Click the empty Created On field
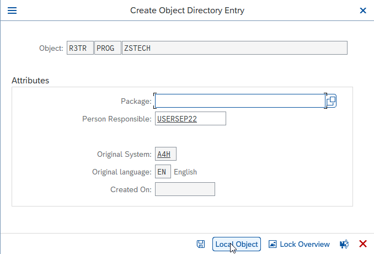Viewport: 374px width, 254px height. tap(185, 189)
